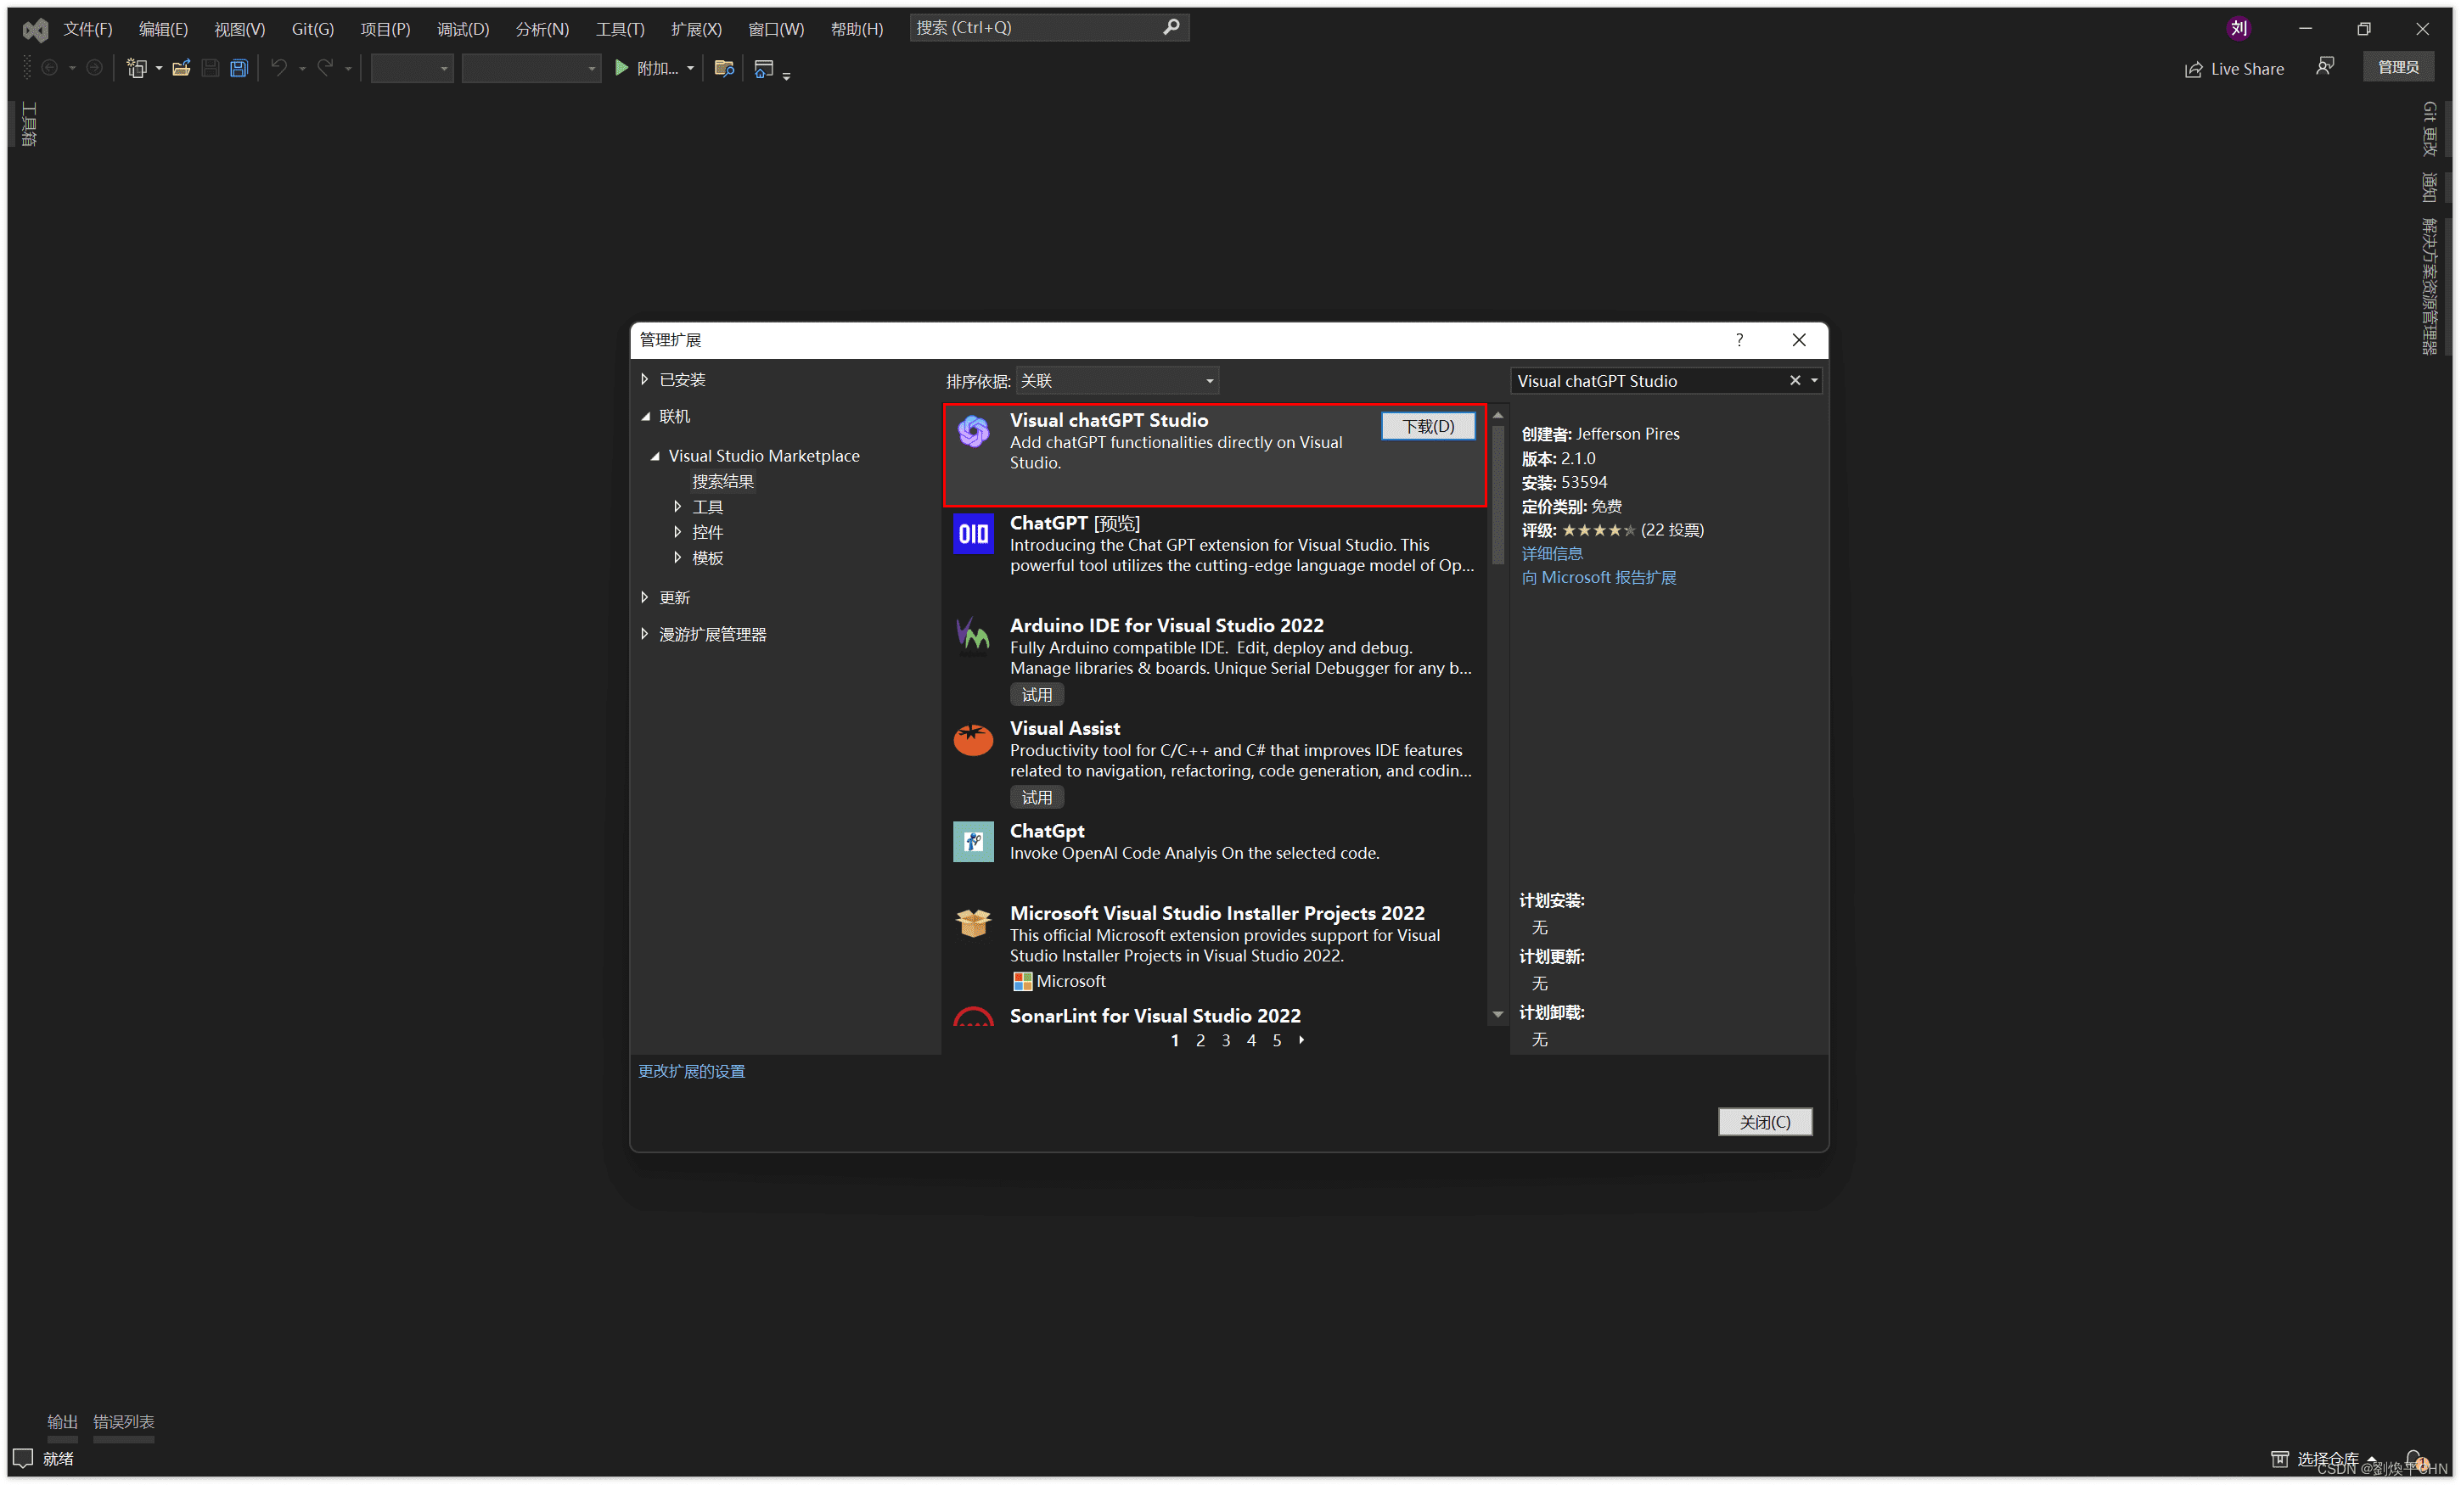Open the 解决方案资源管理器 side tab

[2430, 286]
